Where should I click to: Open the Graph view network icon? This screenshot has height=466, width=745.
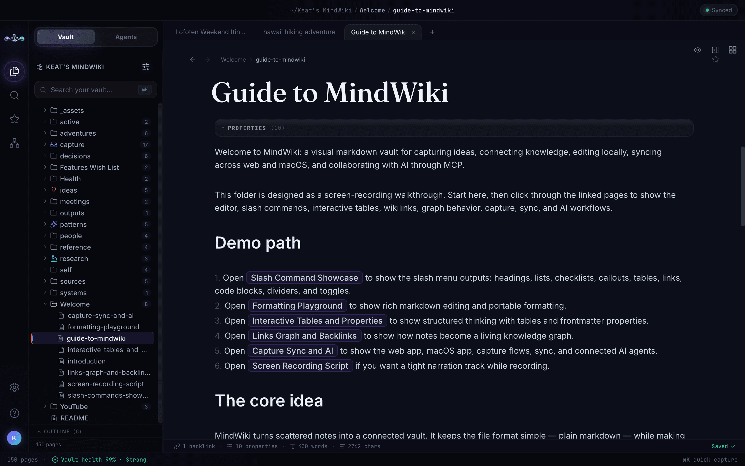pos(14,143)
